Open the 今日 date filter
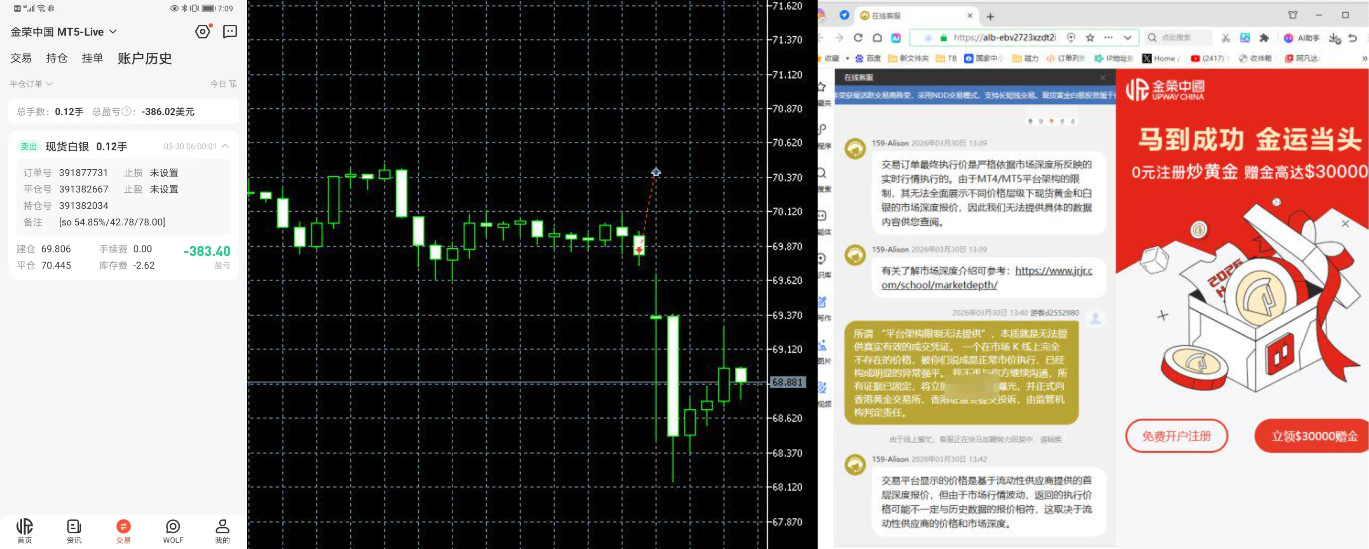This screenshot has height=549, width=1369. pyautogui.click(x=223, y=84)
